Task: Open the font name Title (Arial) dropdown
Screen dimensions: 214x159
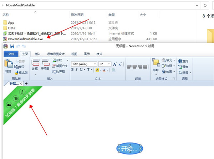Action: click(95, 64)
